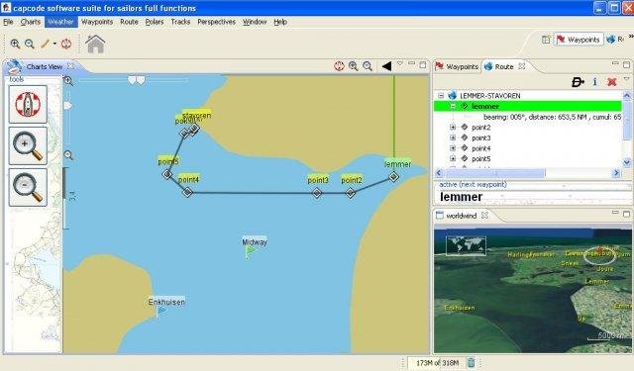Switch to the Waypoints tab
This screenshot has height=371, width=634.
[457, 66]
